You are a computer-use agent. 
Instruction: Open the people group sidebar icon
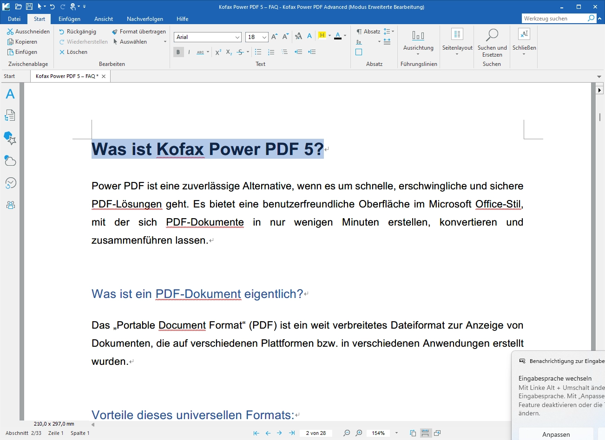pyautogui.click(x=10, y=205)
